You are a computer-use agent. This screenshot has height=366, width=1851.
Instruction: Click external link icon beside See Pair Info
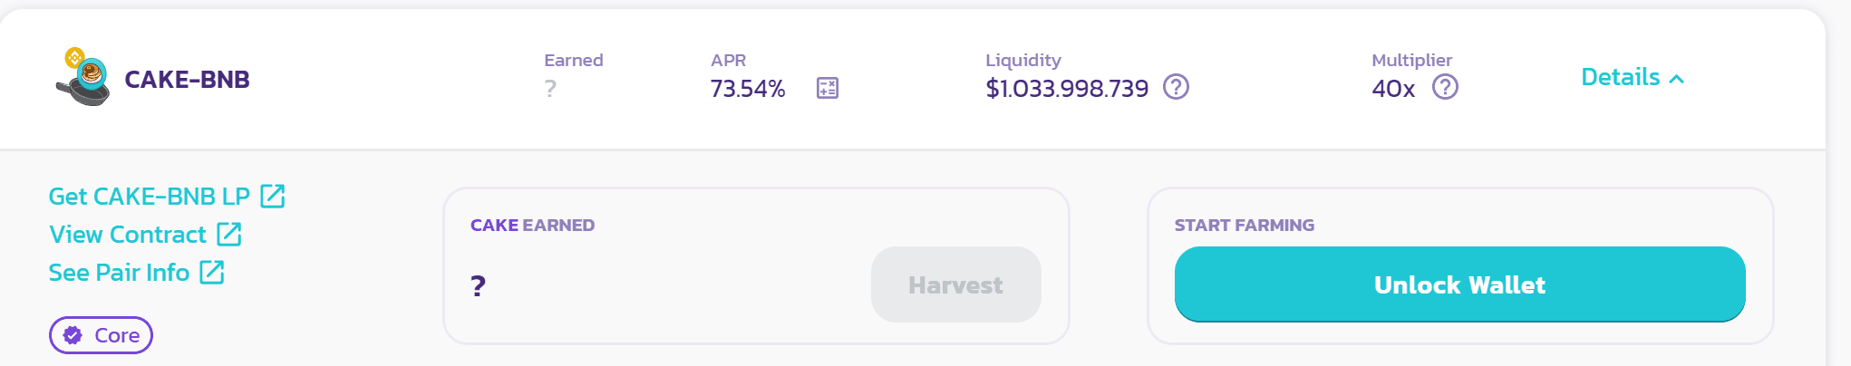click(212, 273)
